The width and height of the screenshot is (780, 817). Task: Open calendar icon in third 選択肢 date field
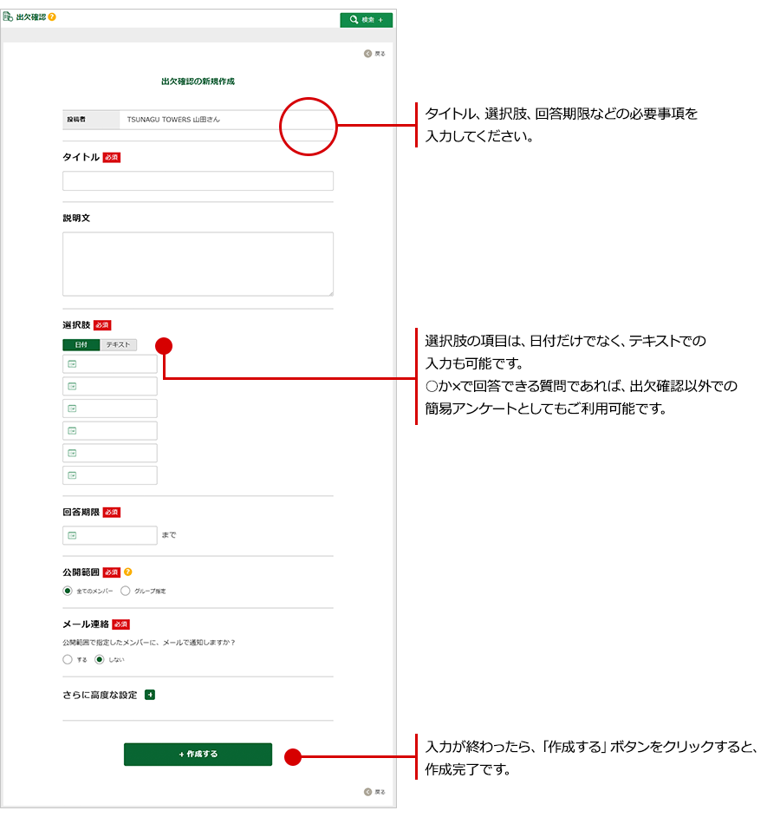point(72,408)
